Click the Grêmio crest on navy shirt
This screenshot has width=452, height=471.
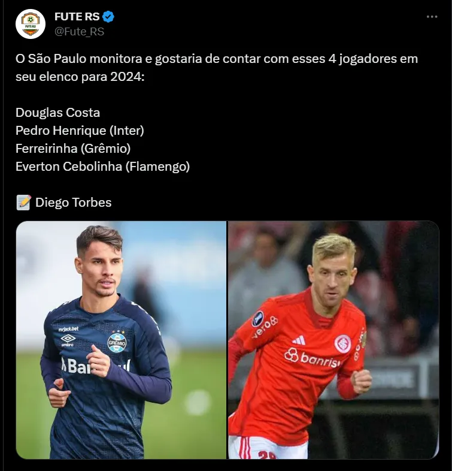coord(117,342)
